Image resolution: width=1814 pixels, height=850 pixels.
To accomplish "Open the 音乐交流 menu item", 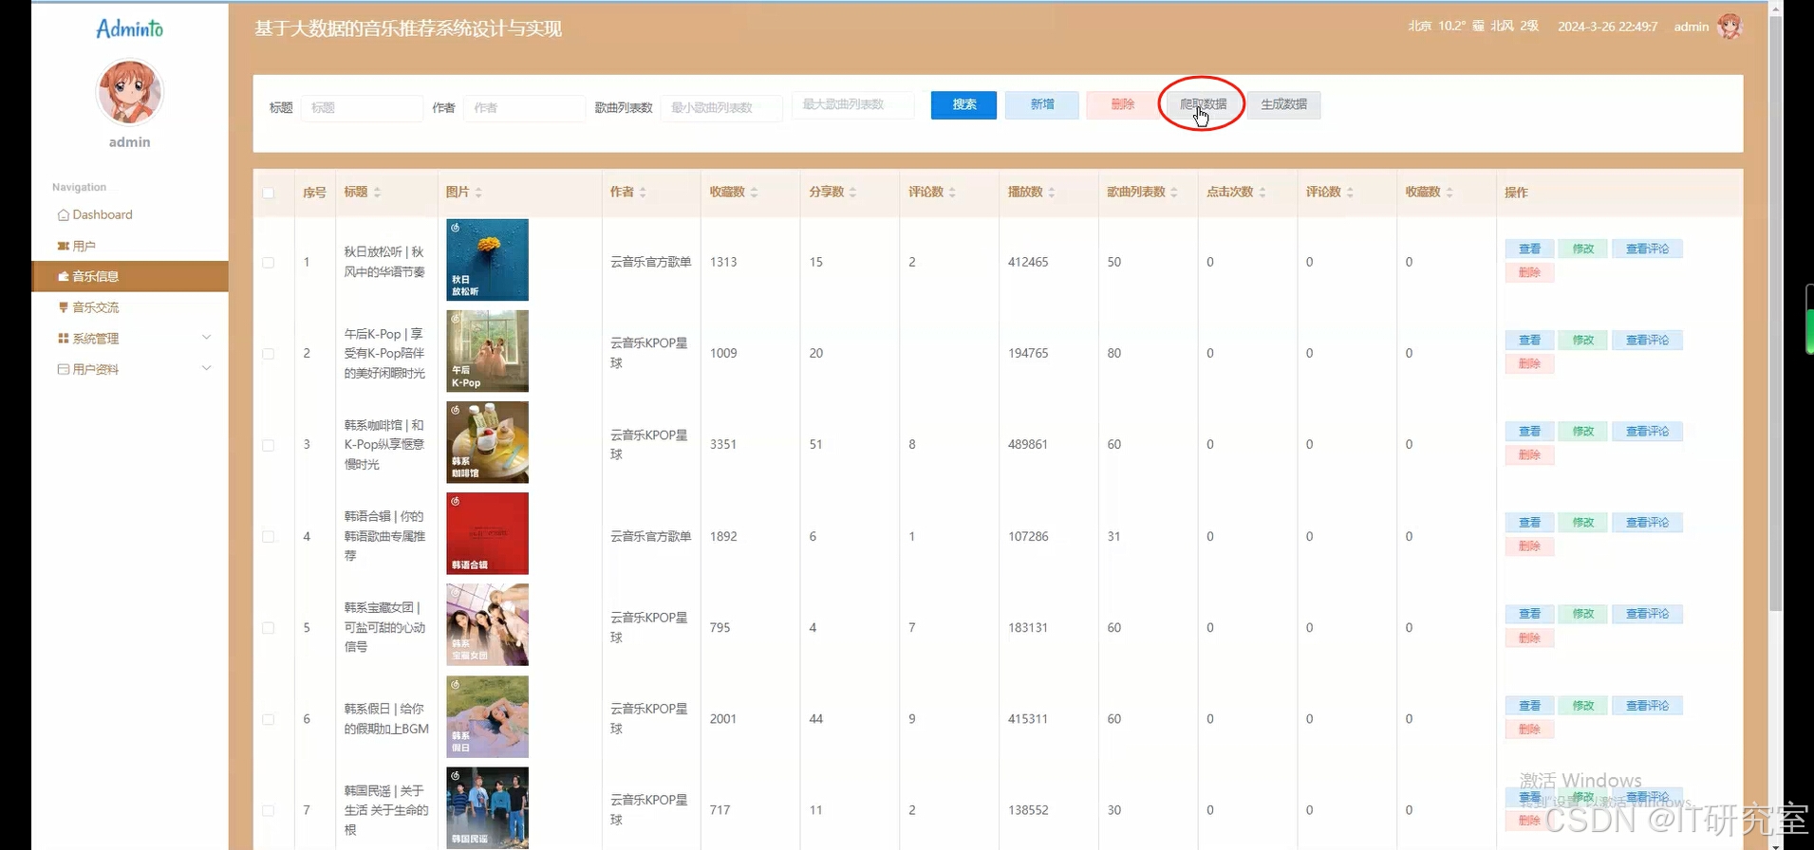I will click(x=130, y=307).
